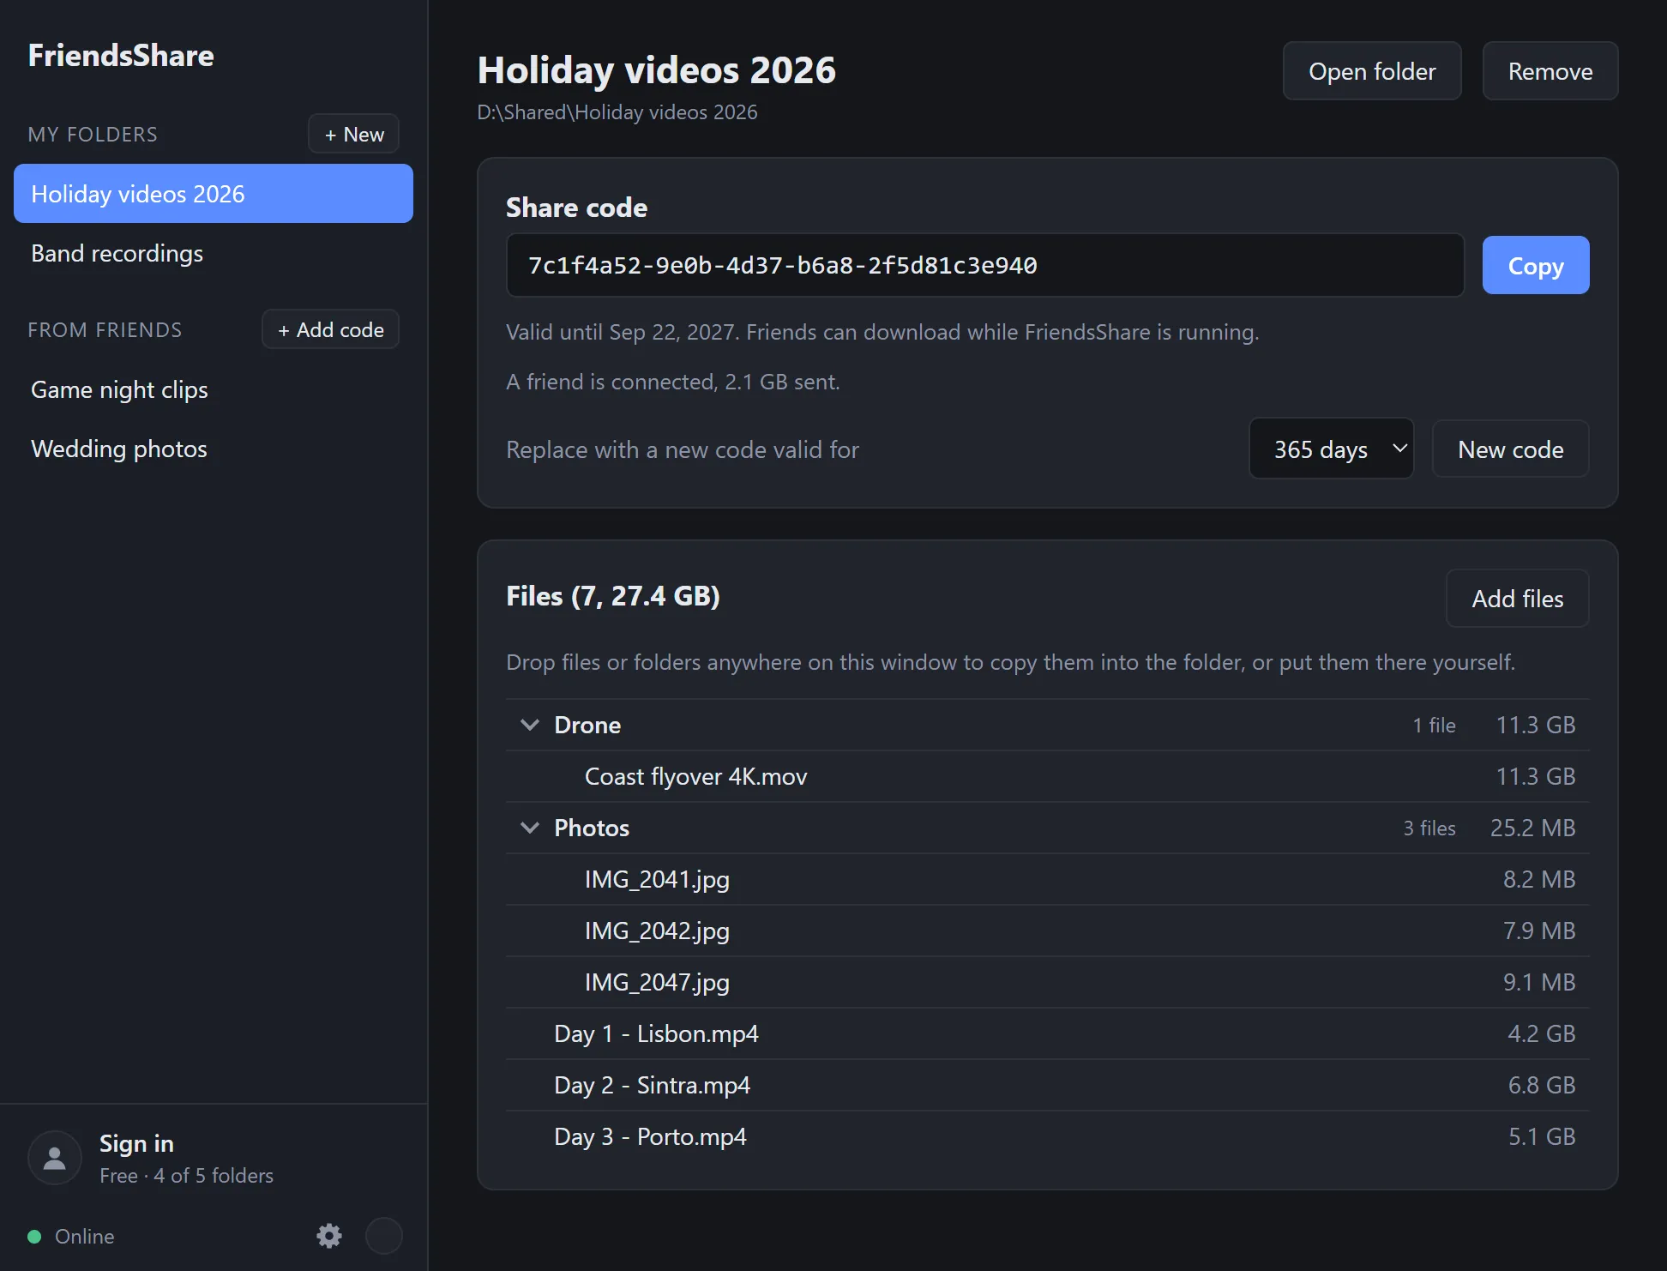The height and width of the screenshot is (1271, 1667).
Task: Open Wedding photos from friends
Action: coord(214,449)
